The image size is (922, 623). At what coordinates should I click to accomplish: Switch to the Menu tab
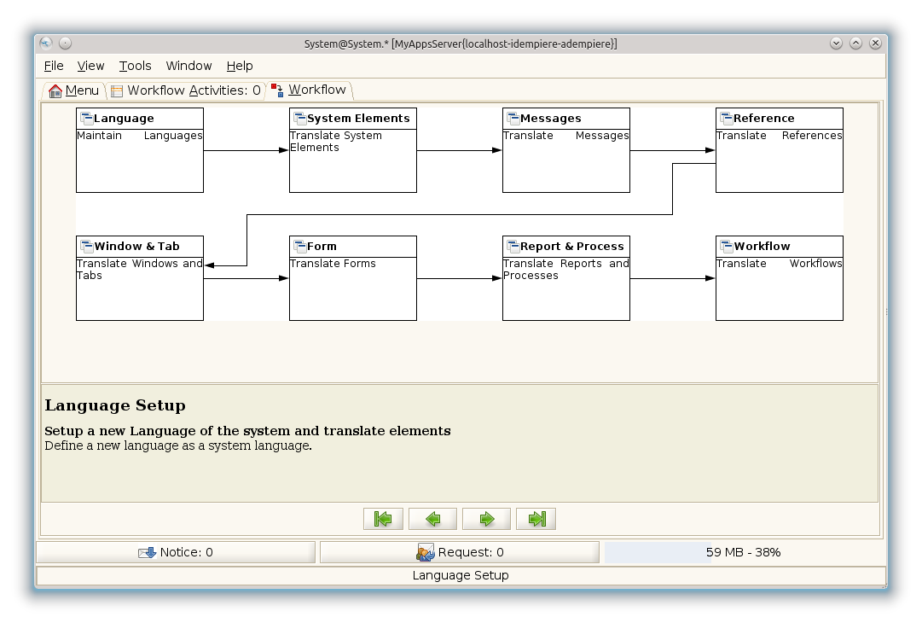coord(74,90)
